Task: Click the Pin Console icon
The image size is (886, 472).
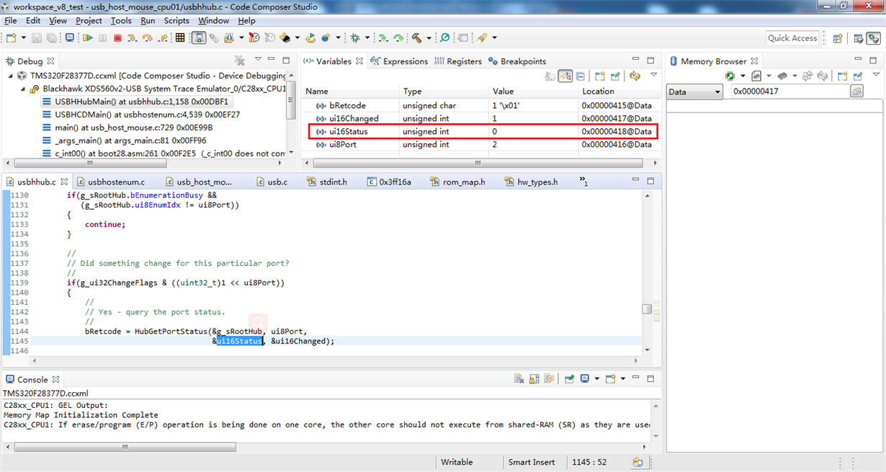Action: click(569, 379)
